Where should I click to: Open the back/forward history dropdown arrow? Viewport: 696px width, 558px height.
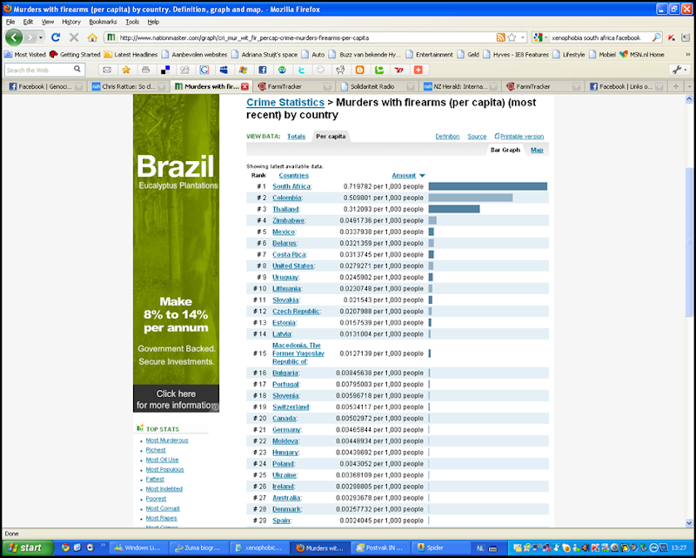(40, 37)
